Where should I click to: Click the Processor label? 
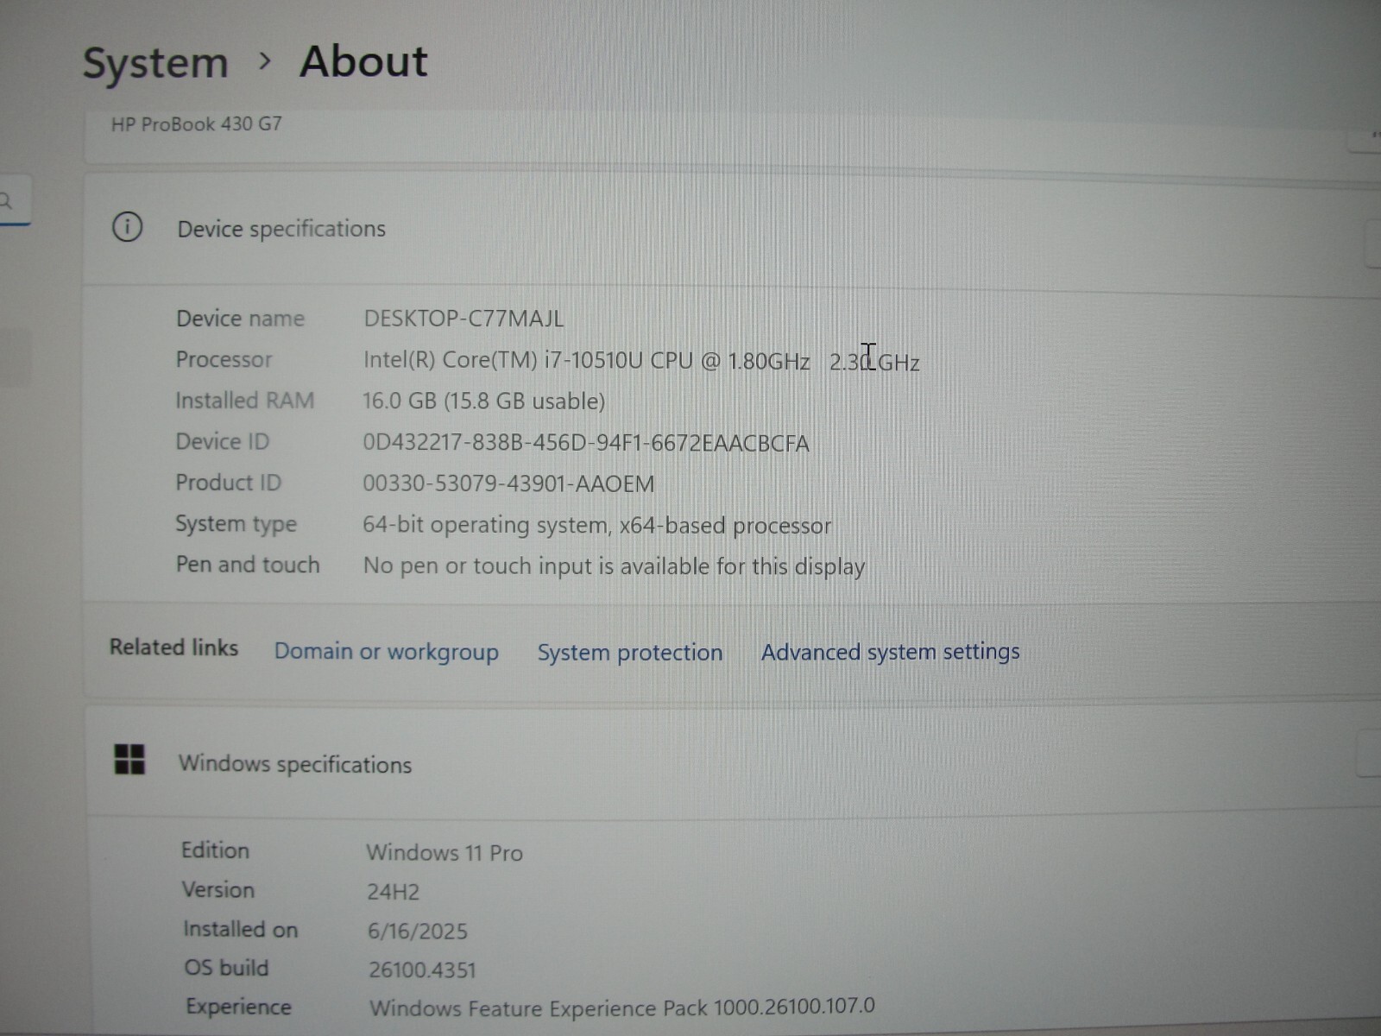[x=224, y=359]
